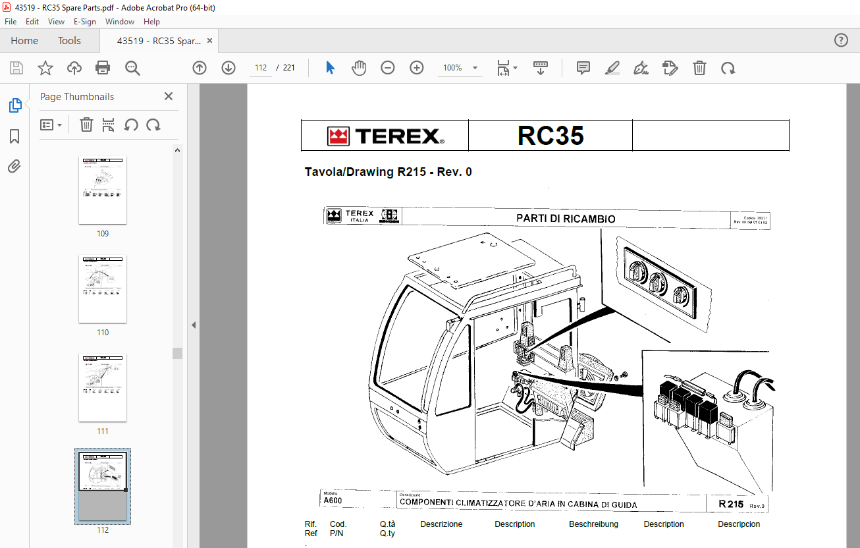The width and height of the screenshot is (860, 548).
Task: Open the Help question mark icon
Action: pos(841,40)
